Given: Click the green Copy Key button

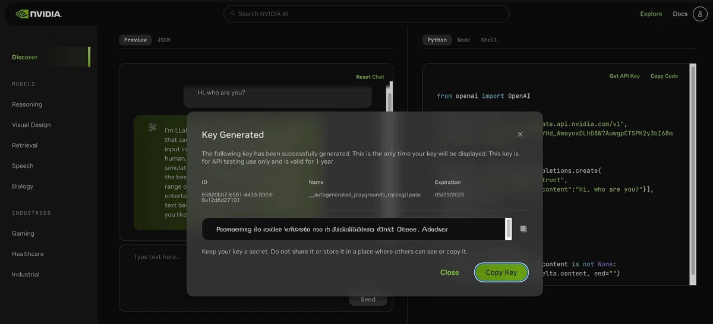Looking at the screenshot, I should (501, 272).
